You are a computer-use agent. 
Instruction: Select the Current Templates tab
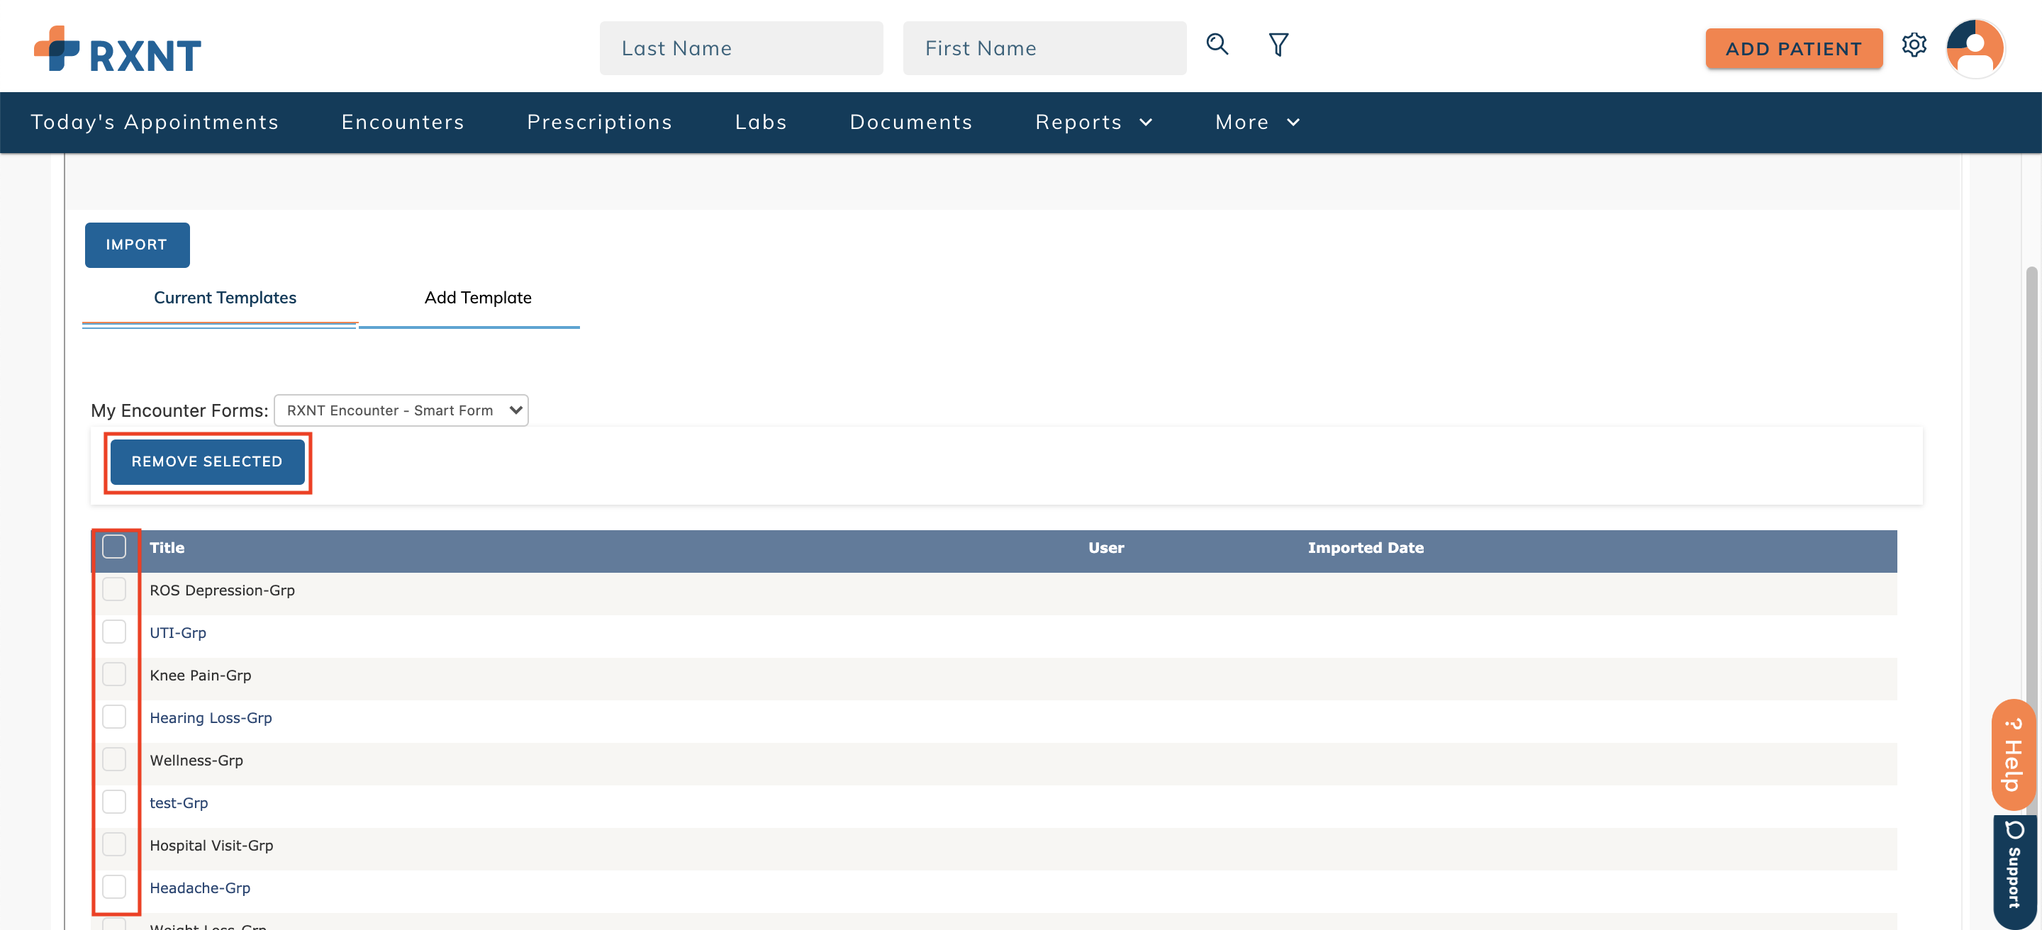tap(224, 298)
